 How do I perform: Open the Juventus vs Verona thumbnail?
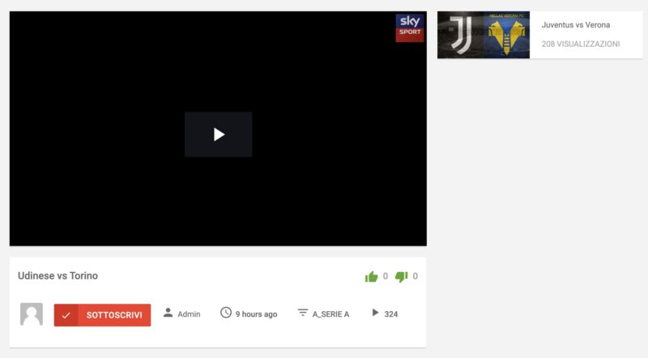click(x=484, y=35)
